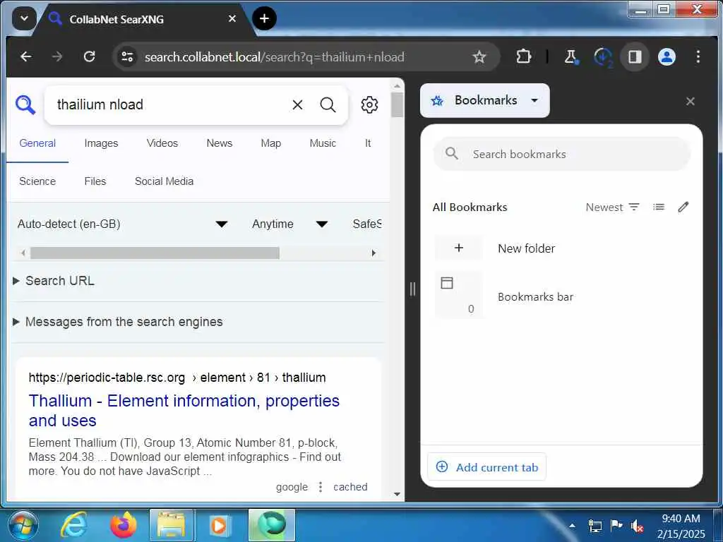Open the Chrome three-dot menu
Viewport: 723px width, 542px height.
coord(698,56)
